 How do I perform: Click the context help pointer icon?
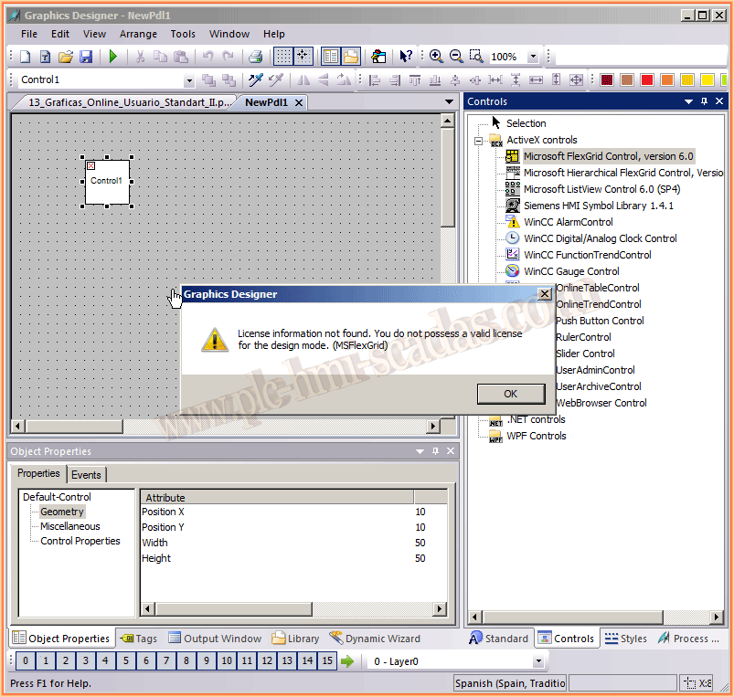point(406,57)
